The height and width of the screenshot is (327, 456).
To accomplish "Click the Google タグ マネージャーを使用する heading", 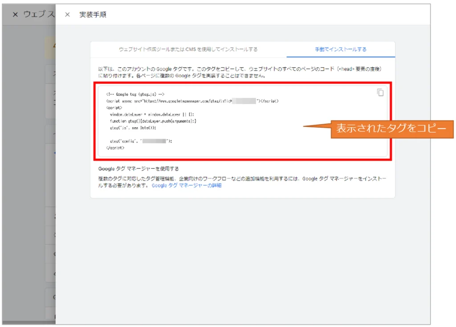I will tap(138, 169).
